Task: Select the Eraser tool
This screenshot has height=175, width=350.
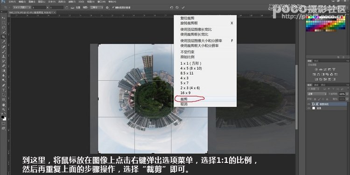Action: pyautogui.click(x=4, y=66)
